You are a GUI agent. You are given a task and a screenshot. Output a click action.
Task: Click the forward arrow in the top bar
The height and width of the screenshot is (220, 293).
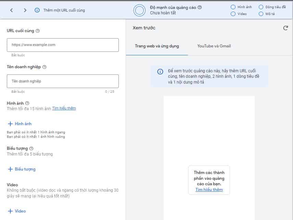[25, 10]
